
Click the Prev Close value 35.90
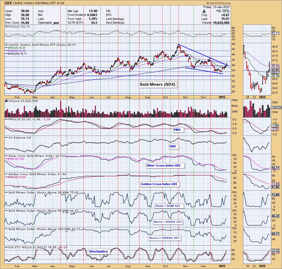click(x=25, y=23)
